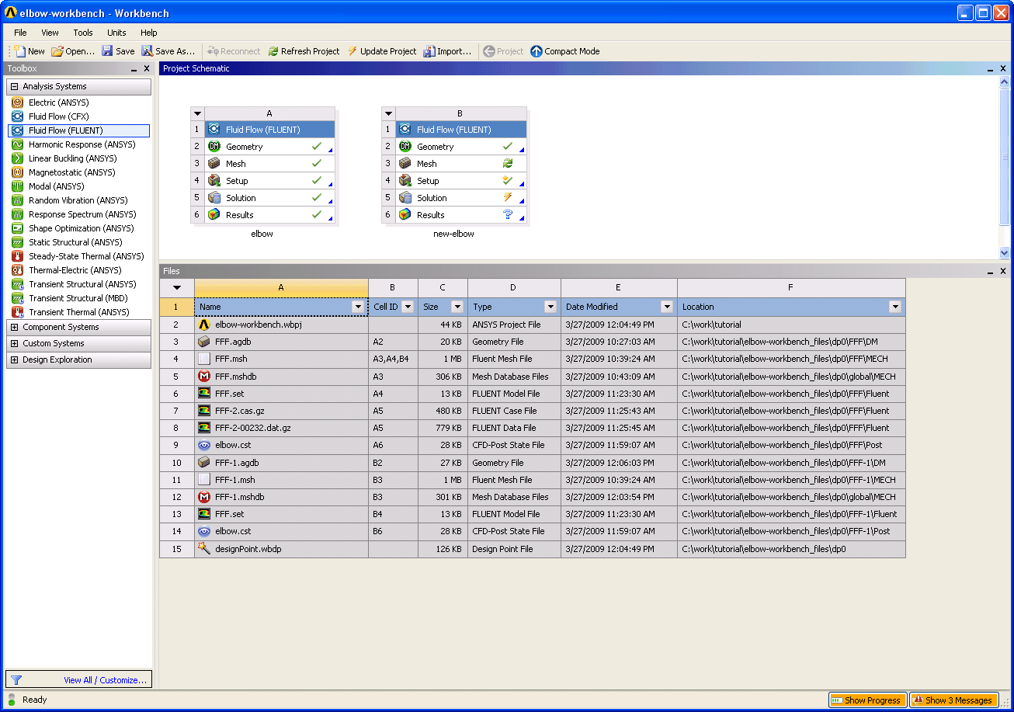Select Fluid Flow (CFX) in the Toolbox
This screenshot has height=712, width=1014.
[x=59, y=116]
